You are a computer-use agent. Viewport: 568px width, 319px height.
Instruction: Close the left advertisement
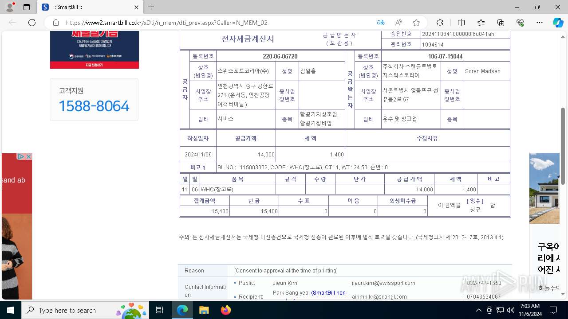[28, 156]
